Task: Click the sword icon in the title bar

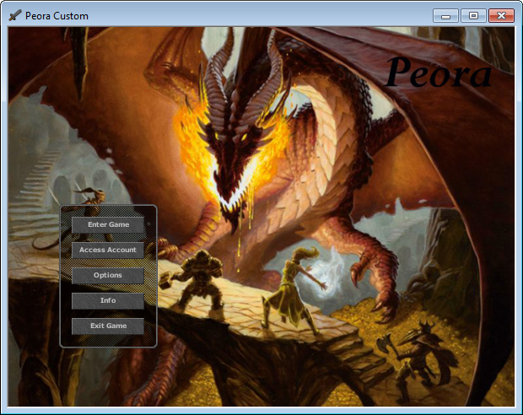Action: click(15, 15)
